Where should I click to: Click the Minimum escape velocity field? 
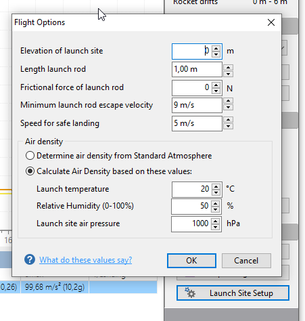[197, 105]
